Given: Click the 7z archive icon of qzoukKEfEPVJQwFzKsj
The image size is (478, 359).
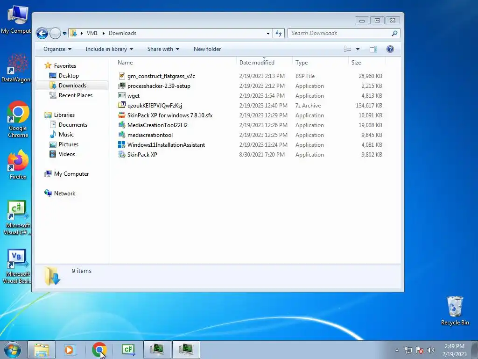Looking at the screenshot, I should [122, 105].
